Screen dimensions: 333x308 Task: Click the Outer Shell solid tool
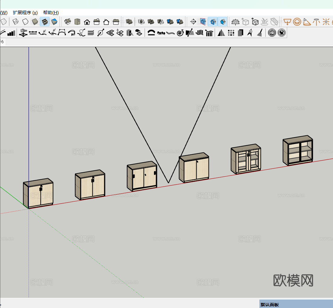pos(129,22)
